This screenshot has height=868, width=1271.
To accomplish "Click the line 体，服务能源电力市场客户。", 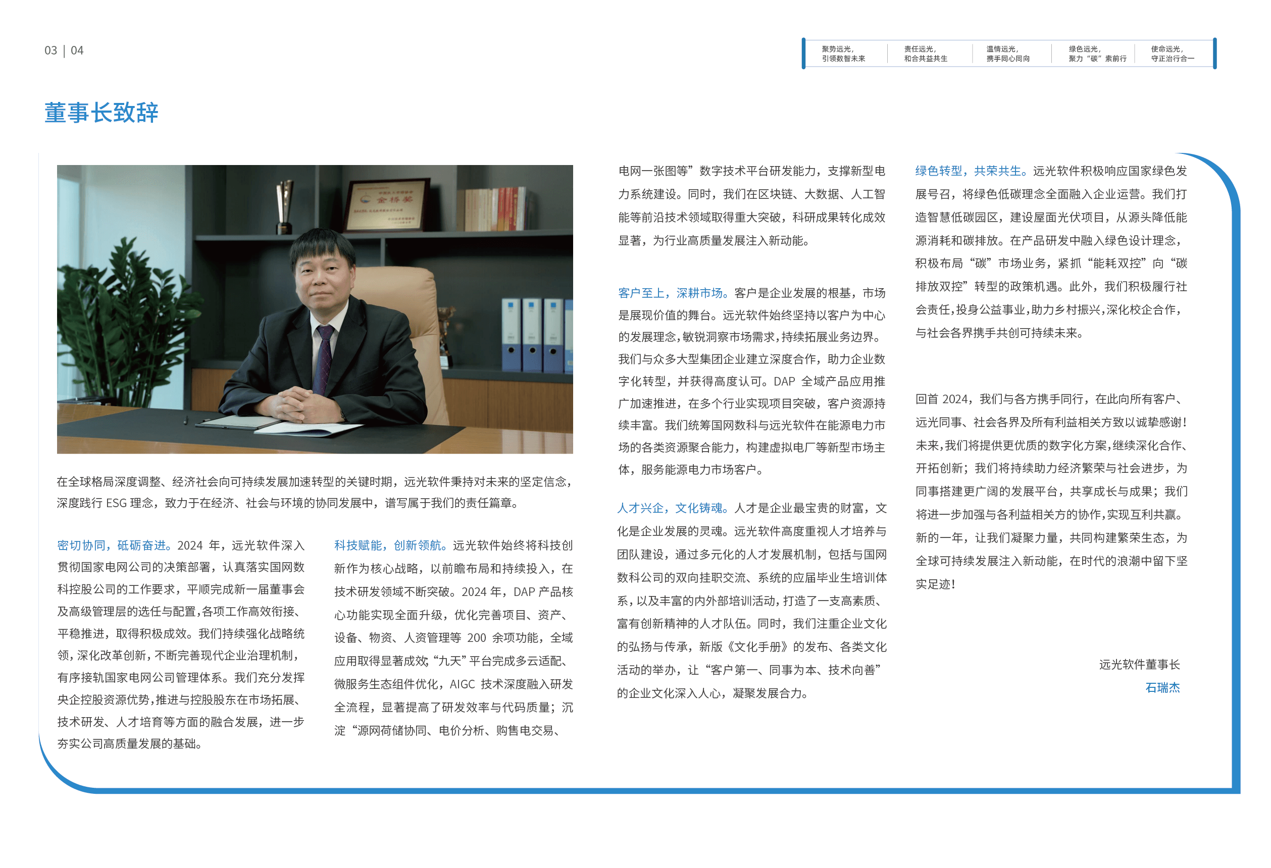I will point(691,469).
